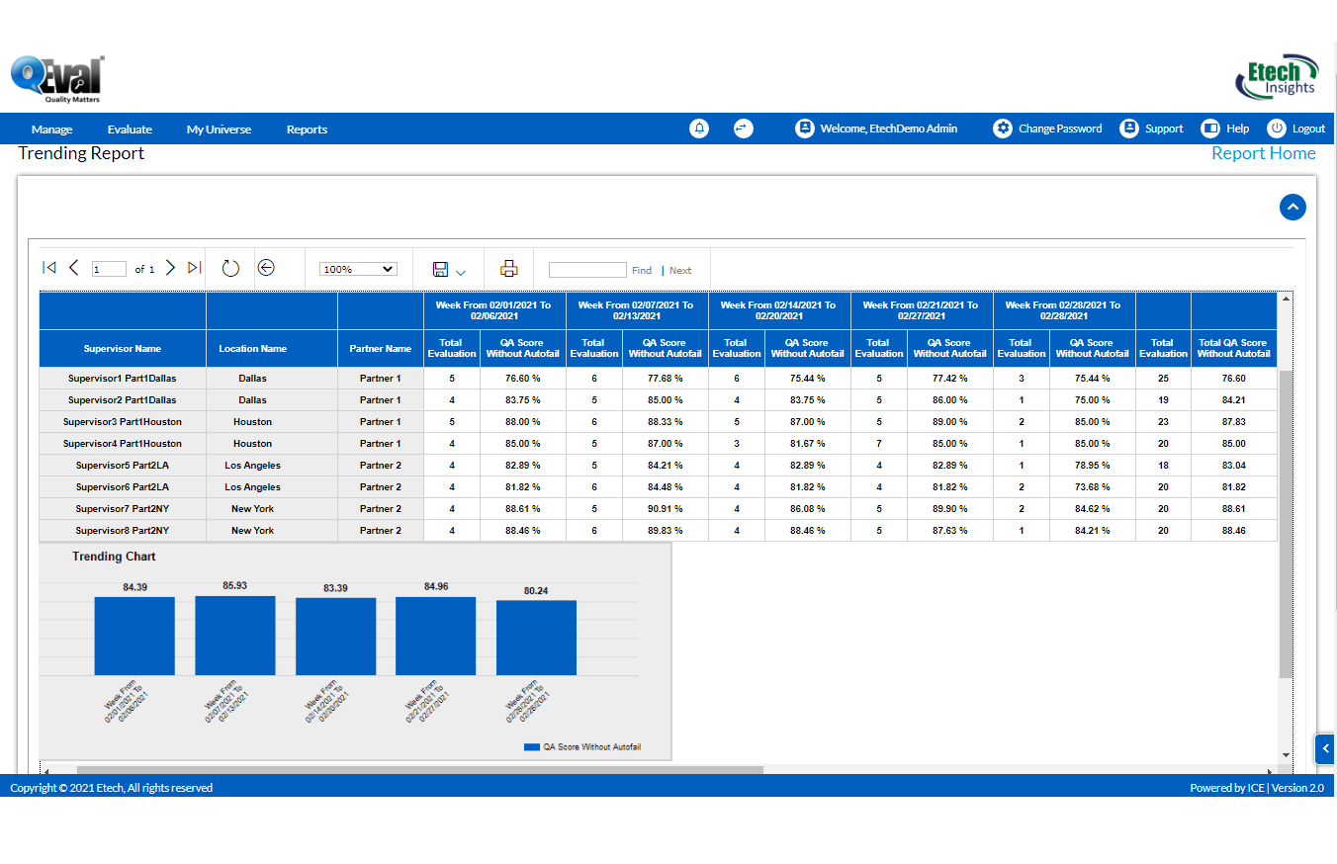Jump to last report page
The height and width of the screenshot is (864, 1337).
coord(194,268)
